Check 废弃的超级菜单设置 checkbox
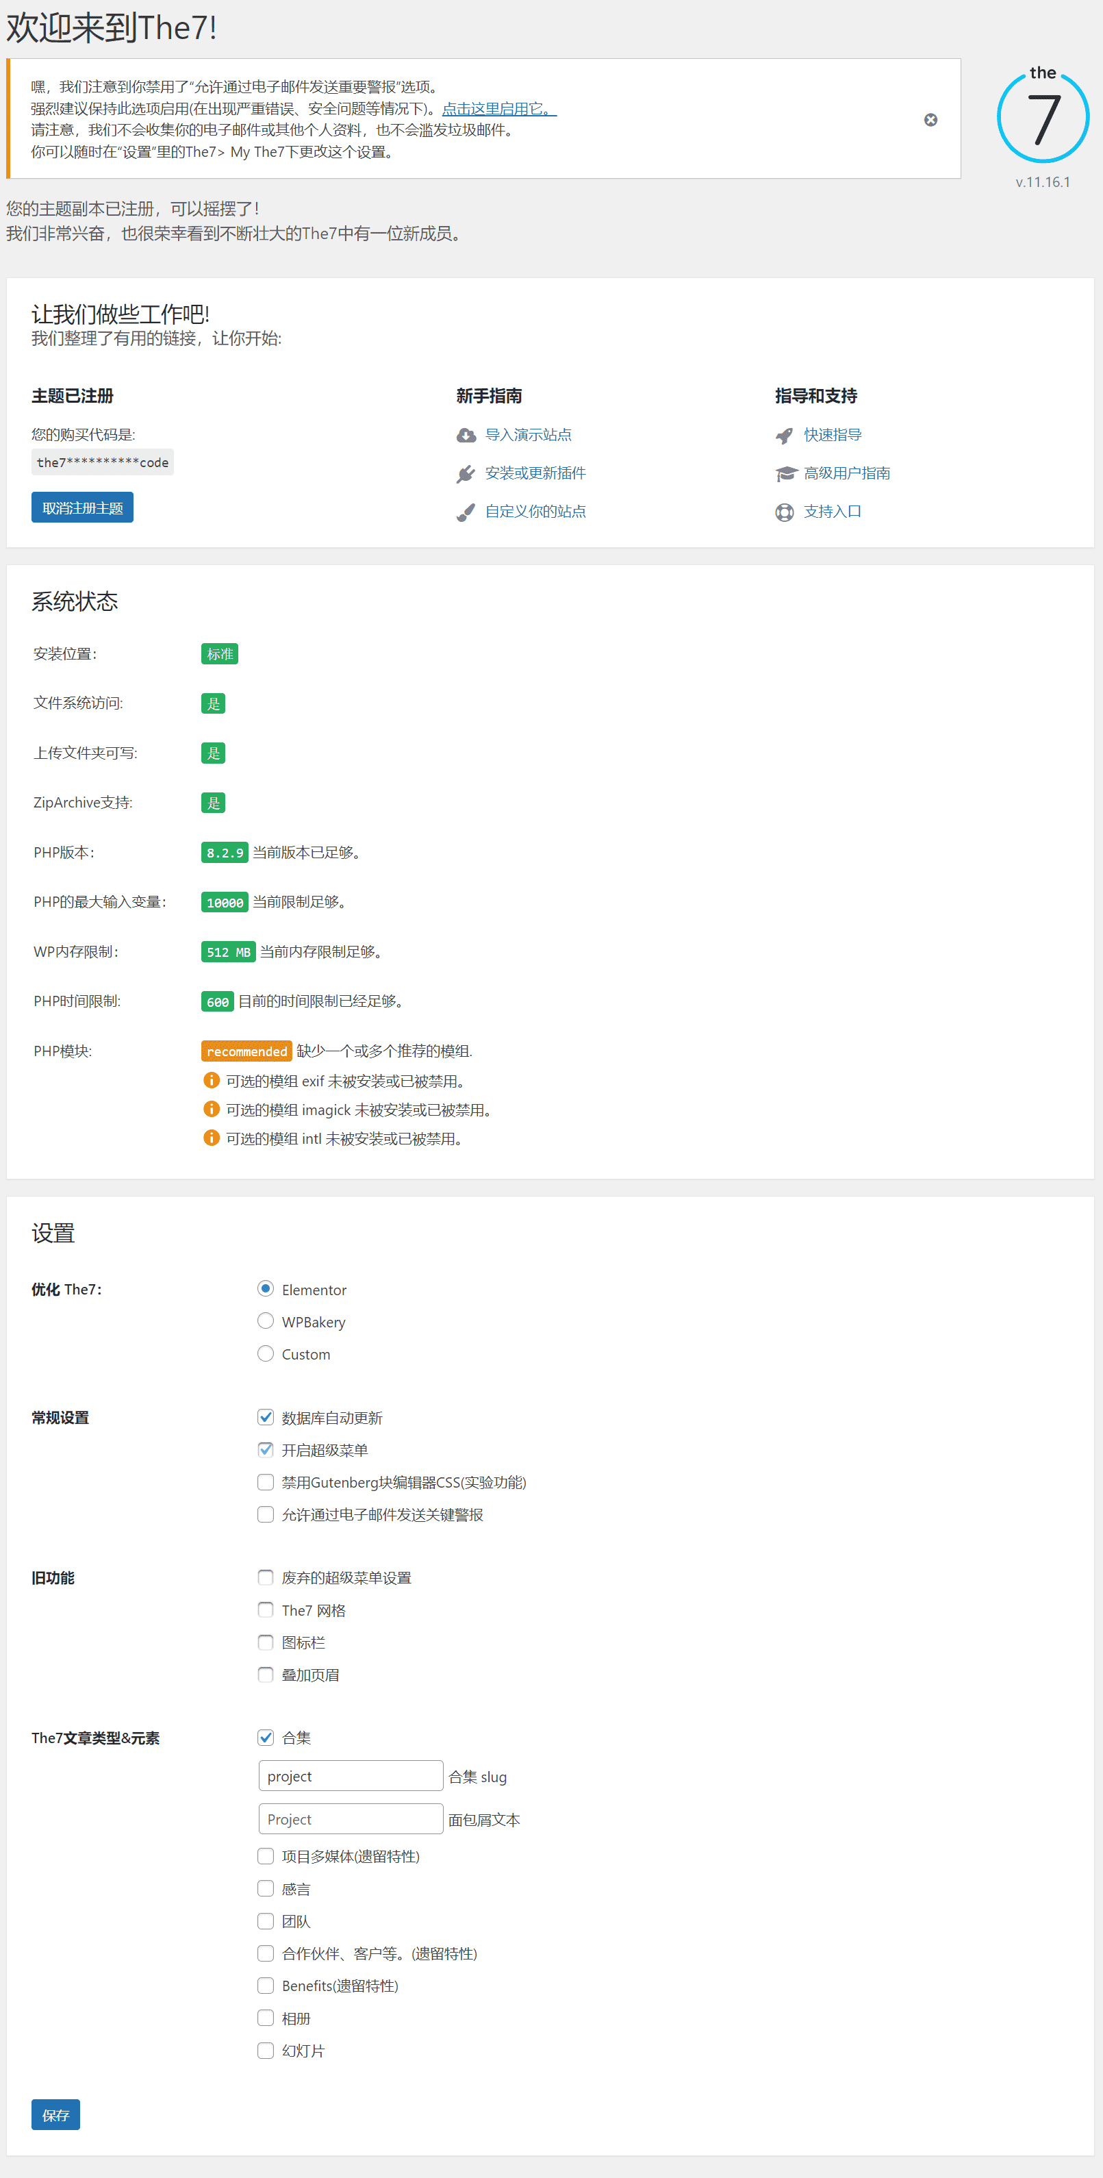This screenshot has width=1103, height=2178. 266,1577
